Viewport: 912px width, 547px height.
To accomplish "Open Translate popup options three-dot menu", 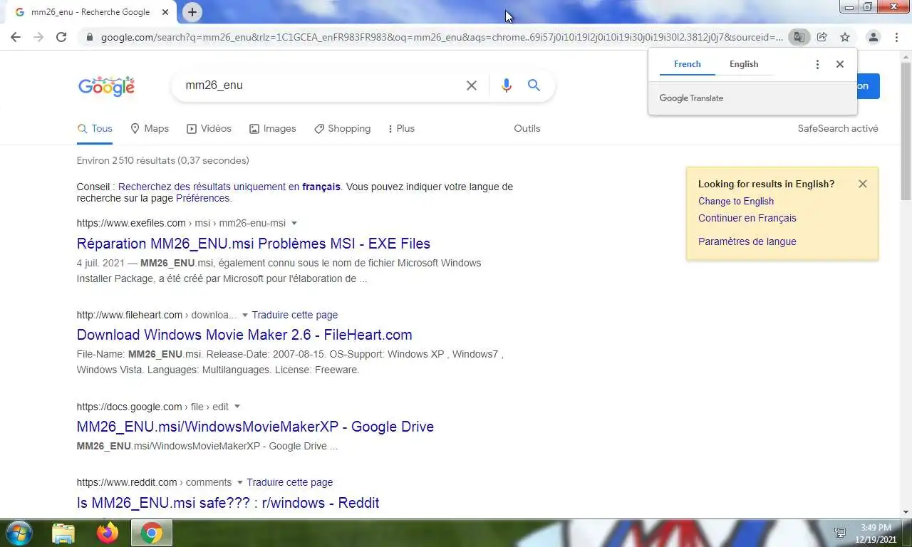I will [817, 64].
